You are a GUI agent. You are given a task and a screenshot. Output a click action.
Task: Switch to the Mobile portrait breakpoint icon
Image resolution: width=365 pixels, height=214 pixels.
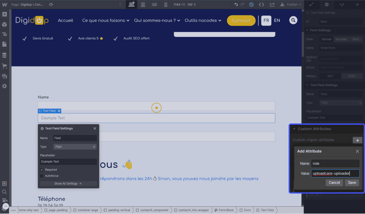166,4
